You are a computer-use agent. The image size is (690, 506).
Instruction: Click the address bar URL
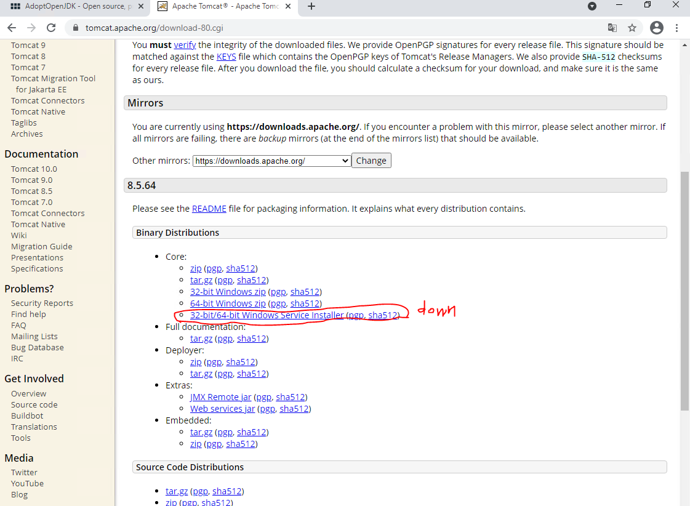click(154, 28)
